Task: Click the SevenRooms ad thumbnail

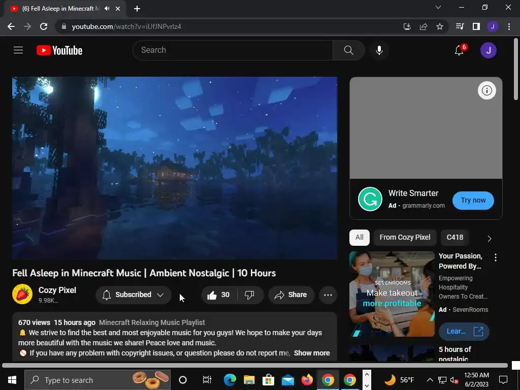Action: pyautogui.click(x=392, y=294)
